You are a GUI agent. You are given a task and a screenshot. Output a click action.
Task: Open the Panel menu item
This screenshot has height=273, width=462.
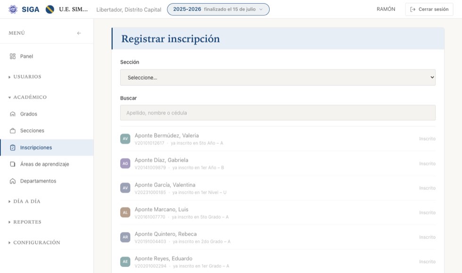(x=47, y=56)
